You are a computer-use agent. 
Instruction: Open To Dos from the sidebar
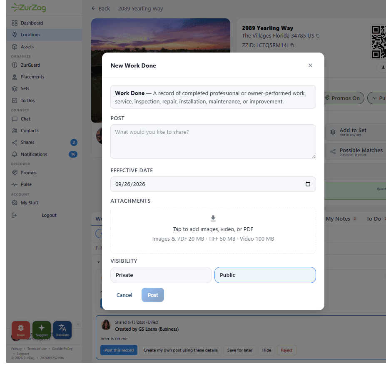tap(44, 101)
